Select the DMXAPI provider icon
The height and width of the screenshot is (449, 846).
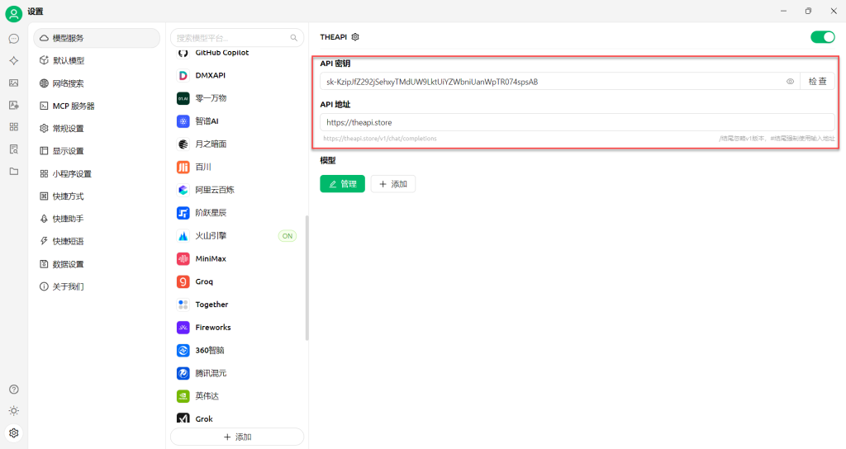point(183,75)
